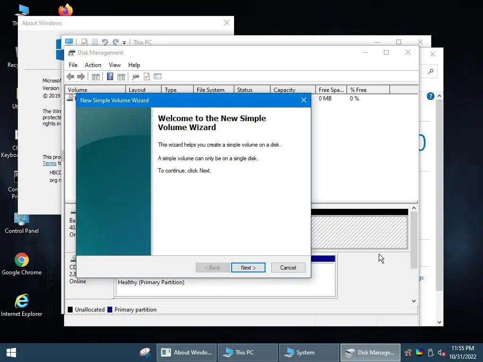Click the 0 MB free space cell
This screenshot has width=483, height=362.
coord(325,99)
